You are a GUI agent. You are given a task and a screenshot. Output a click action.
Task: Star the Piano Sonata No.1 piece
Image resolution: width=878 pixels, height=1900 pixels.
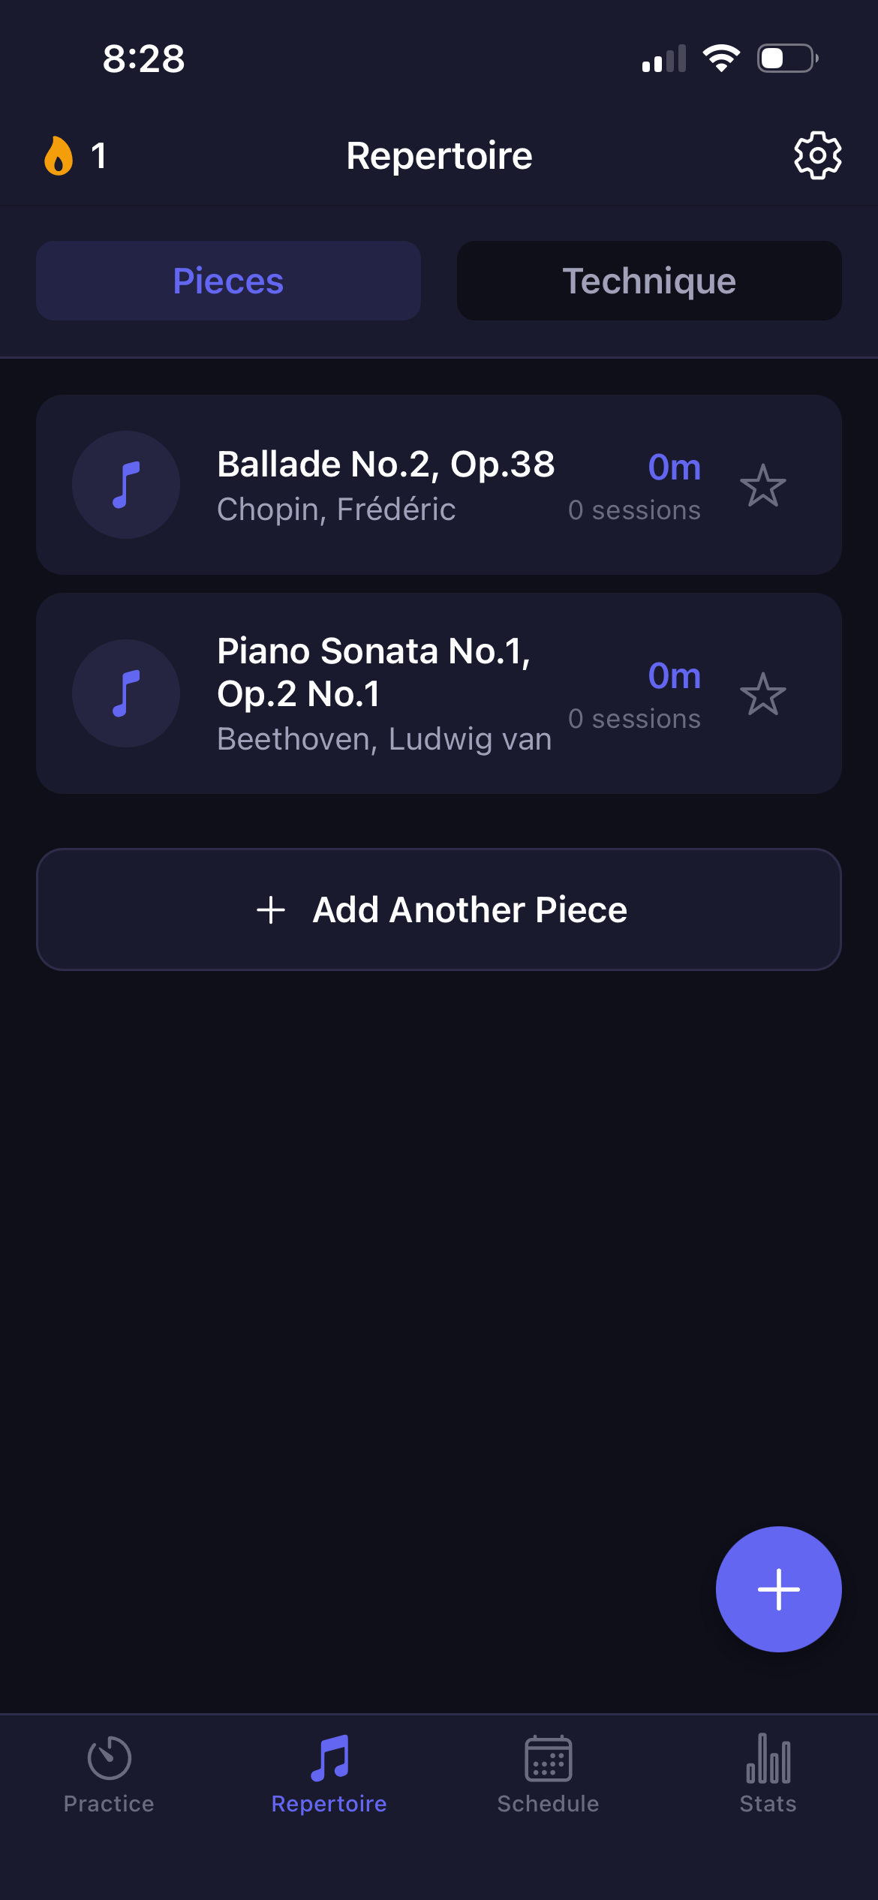click(x=762, y=694)
